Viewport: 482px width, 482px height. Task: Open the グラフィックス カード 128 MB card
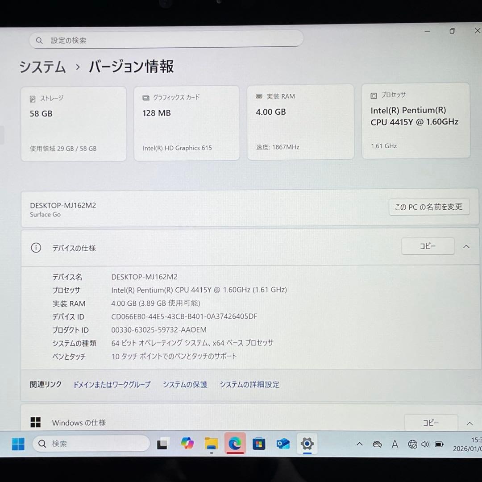point(187,123)
